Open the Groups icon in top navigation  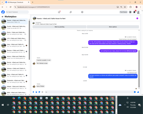pyautogui.click(x=82, y=12)
